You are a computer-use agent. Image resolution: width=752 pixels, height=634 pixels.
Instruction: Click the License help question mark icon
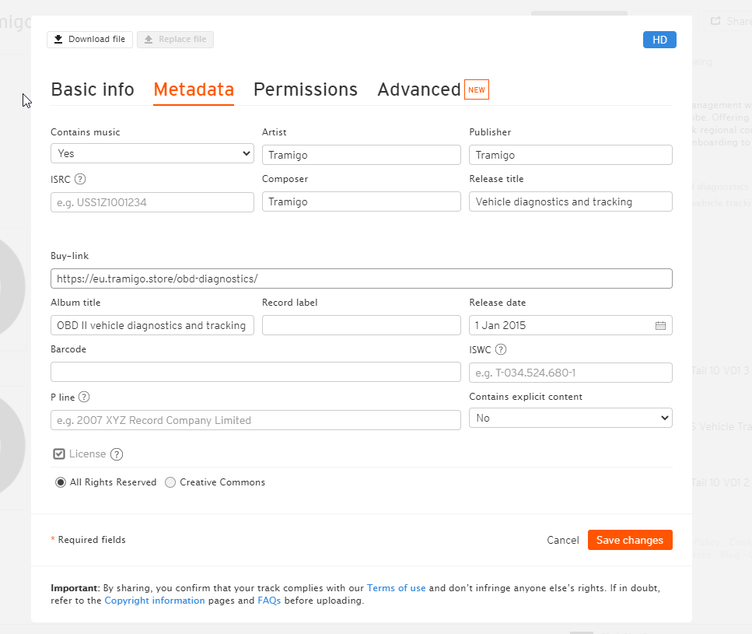117,454
